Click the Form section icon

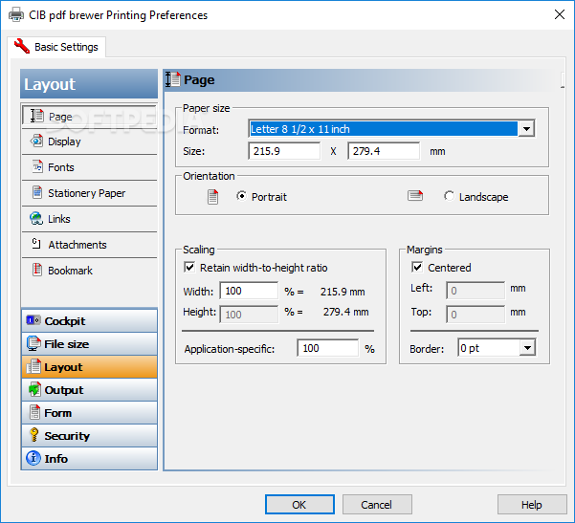[34, 412]
